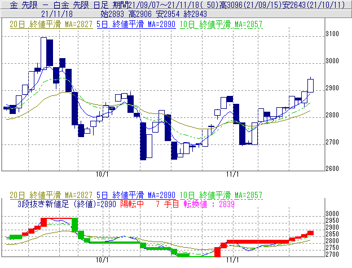Click the 始2893 opening value
The width and height of the screenshot is (352, 268).
tap(112, 14)
